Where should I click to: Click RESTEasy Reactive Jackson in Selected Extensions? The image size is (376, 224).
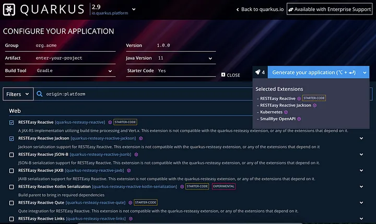(285, 105)
